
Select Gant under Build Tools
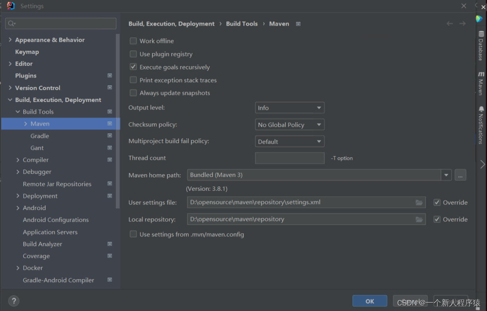(37, 148)
